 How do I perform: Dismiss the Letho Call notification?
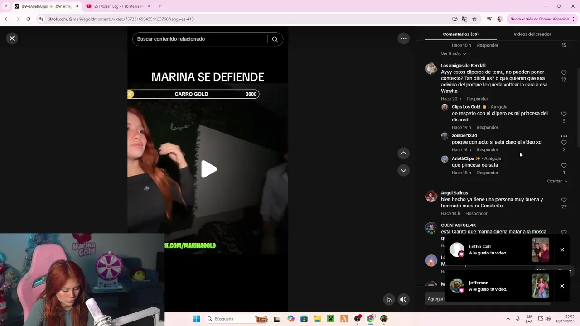pyautogui.click(x=562, y=250)
